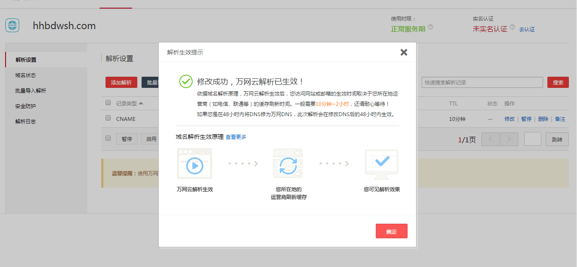Screen dimensions: 577x267
Task: Open the 去认证 verification link
Action: pyautogui.click(x=527, y=30)
